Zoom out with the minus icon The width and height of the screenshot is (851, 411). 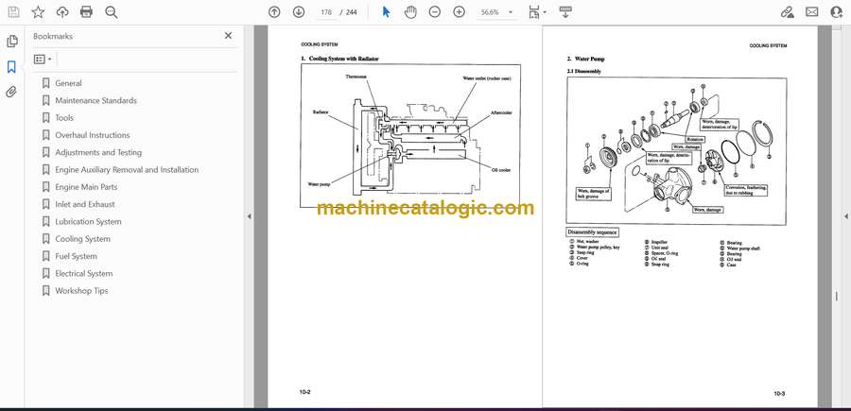pyautogui.click(x=435, y=12)
